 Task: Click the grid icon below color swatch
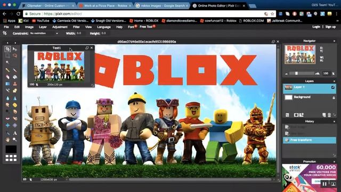click(x=11, y=158)
